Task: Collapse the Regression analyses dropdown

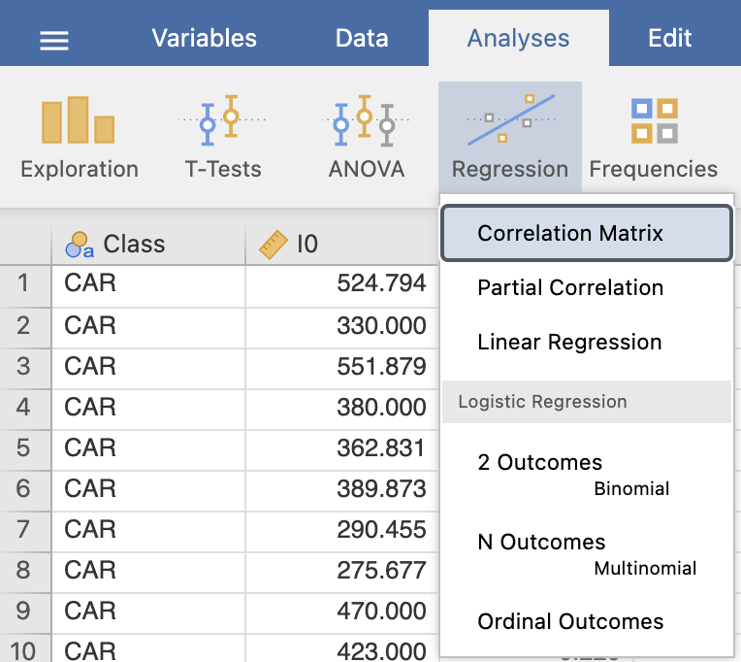Action: tap(510, 137)
